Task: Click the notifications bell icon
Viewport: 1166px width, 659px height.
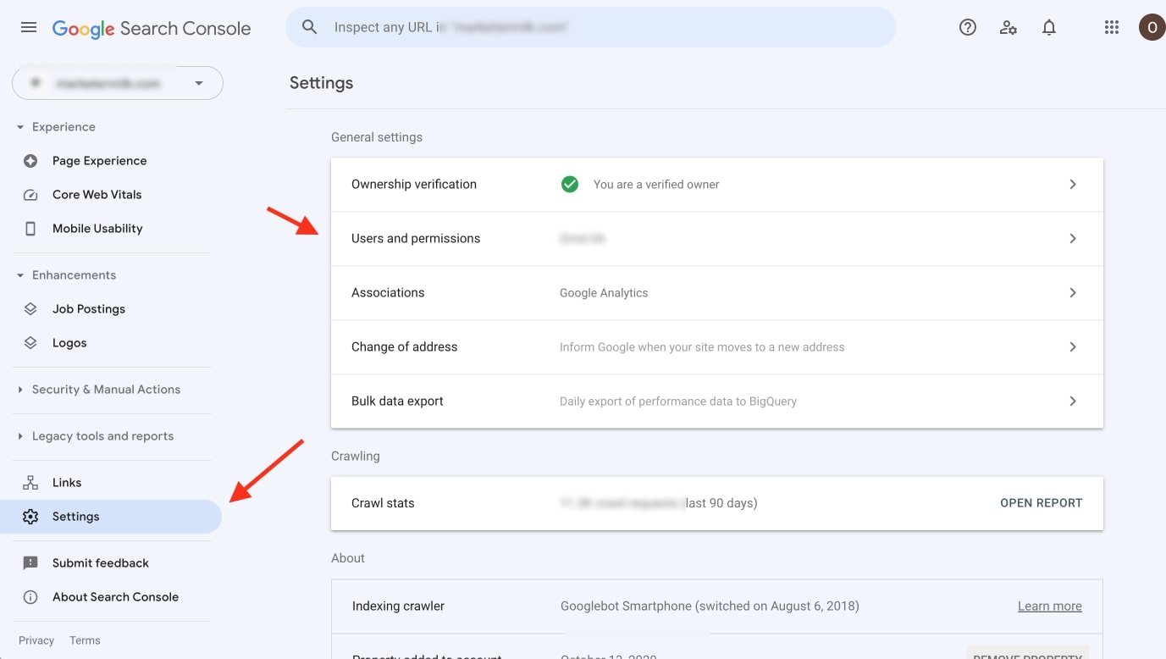Action: tap(1049, 27)
